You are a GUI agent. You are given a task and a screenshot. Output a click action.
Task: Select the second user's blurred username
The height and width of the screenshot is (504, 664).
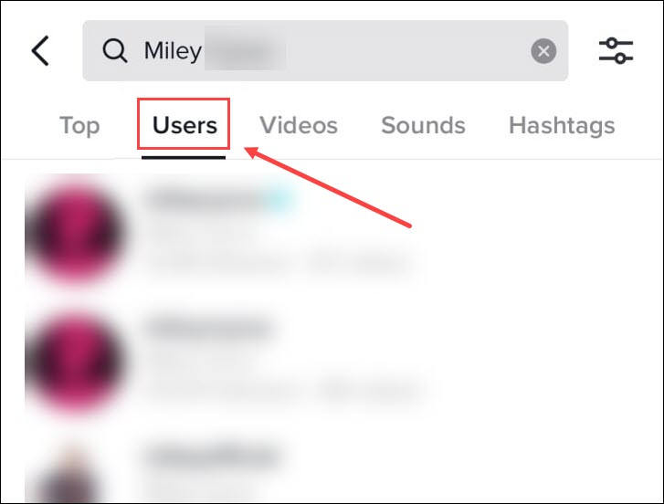(209, 328)
